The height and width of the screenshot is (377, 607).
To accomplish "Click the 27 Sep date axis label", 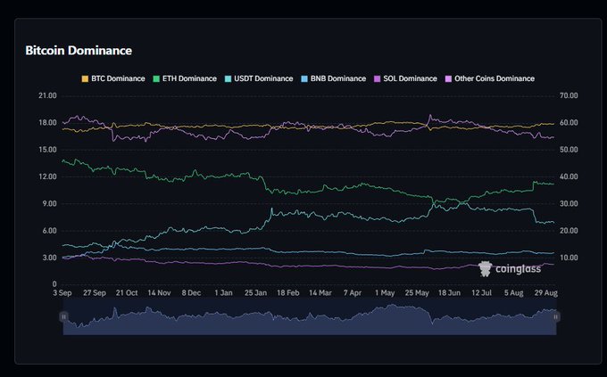I will [95, 293].
